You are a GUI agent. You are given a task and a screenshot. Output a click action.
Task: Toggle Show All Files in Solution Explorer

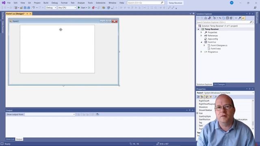point(231,18)
